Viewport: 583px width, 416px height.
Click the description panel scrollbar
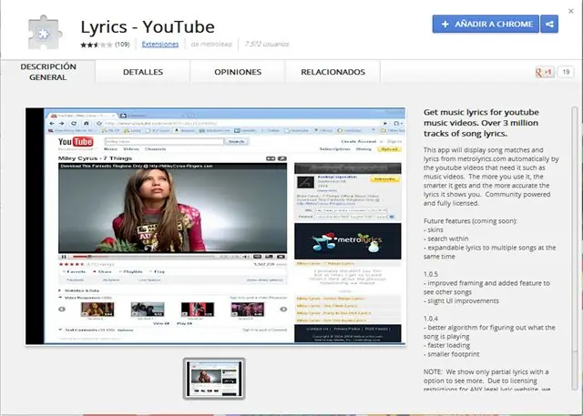(x=575, y=249)
